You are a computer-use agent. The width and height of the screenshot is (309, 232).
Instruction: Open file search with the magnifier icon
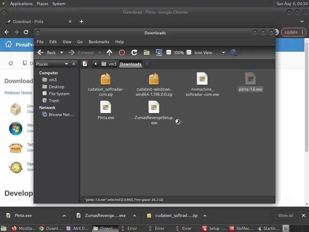(x=234, y=53)
